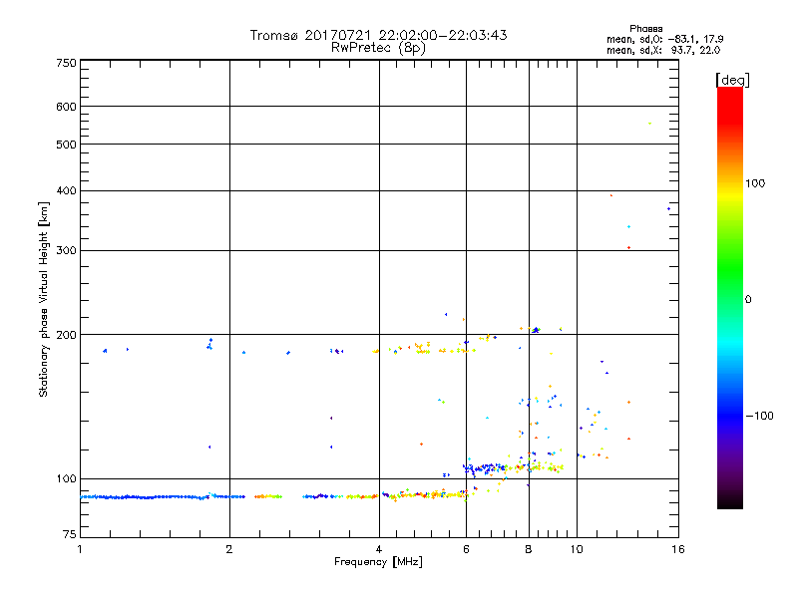Click the 75 tick label on the y-axis

[69, 537]
